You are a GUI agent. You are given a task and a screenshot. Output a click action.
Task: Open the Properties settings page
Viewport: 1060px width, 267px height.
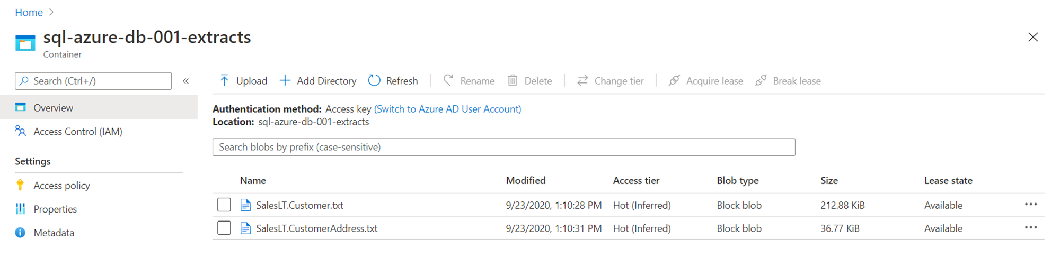point(55,209)
